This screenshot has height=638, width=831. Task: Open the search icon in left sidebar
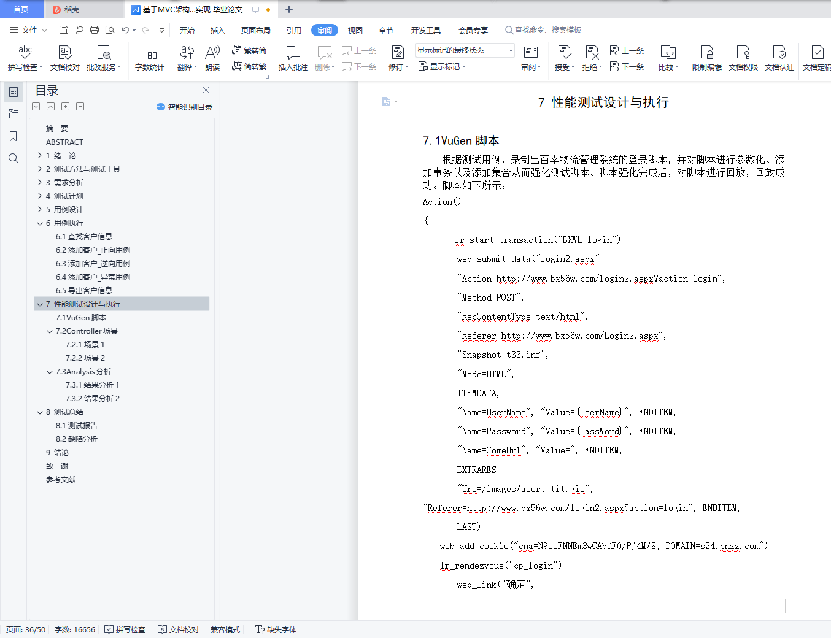click(13, 158)
